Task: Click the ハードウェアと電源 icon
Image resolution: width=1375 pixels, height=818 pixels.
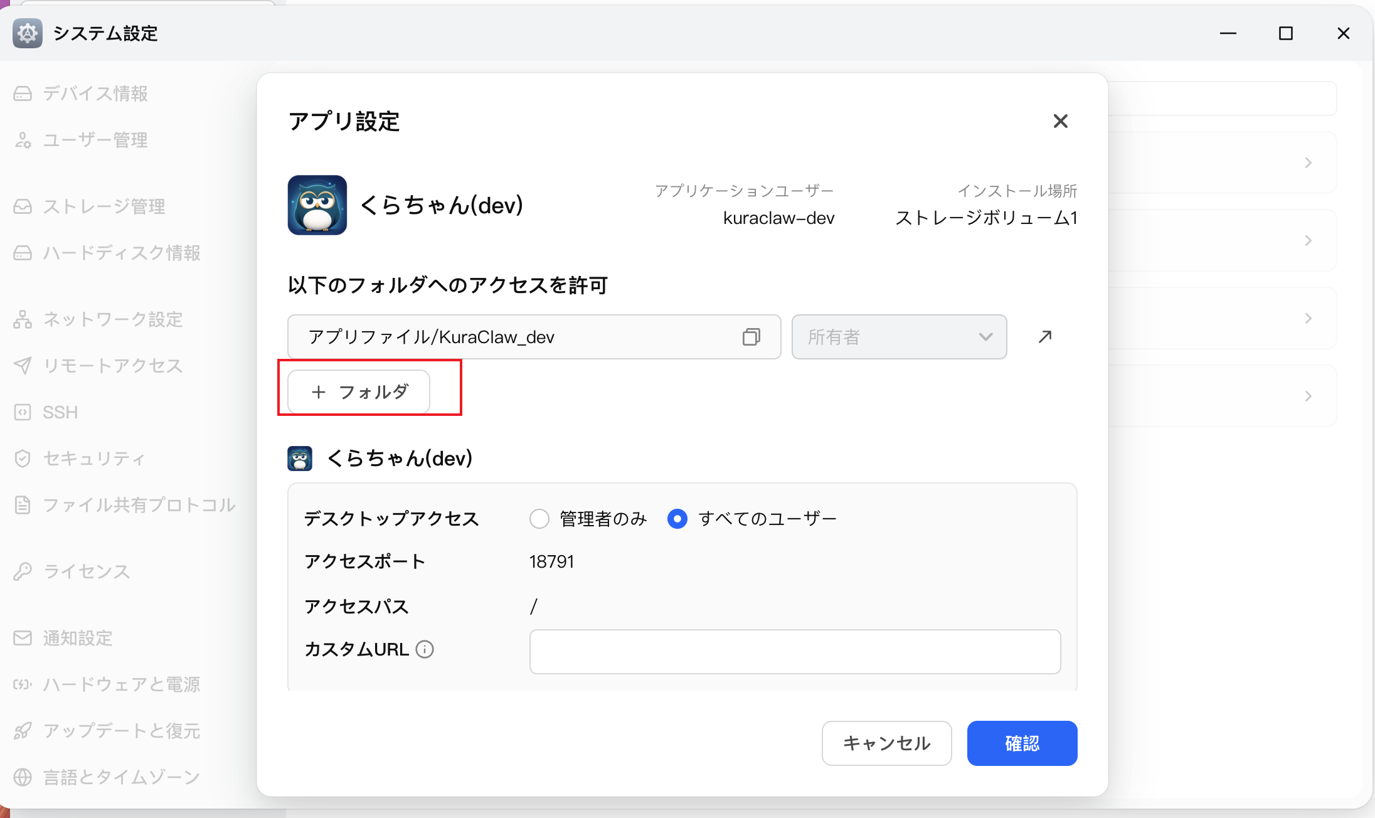Action: point(23,684)
